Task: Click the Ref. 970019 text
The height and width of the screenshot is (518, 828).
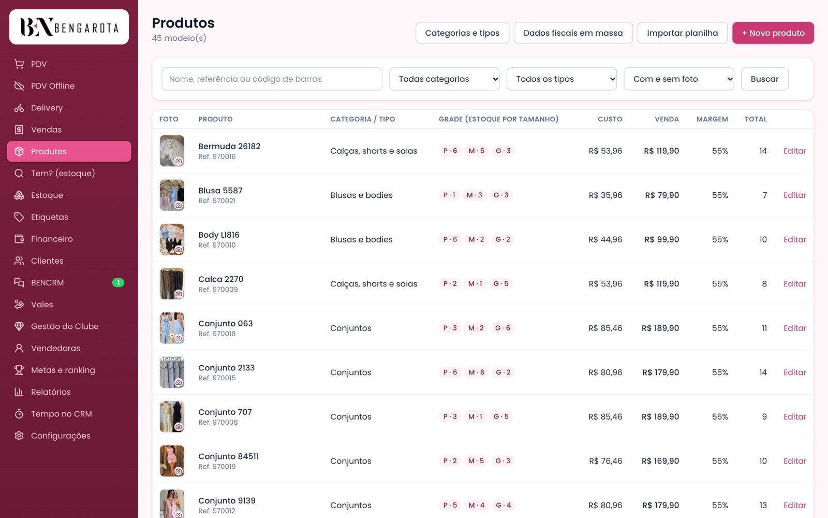Action: pos(217,467)
